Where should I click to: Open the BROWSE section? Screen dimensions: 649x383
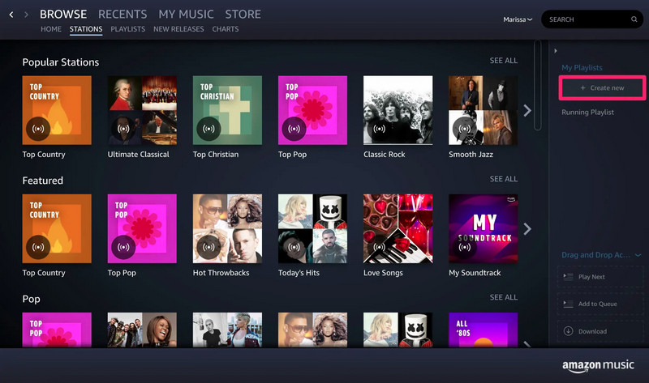click(x=63, y=14)
